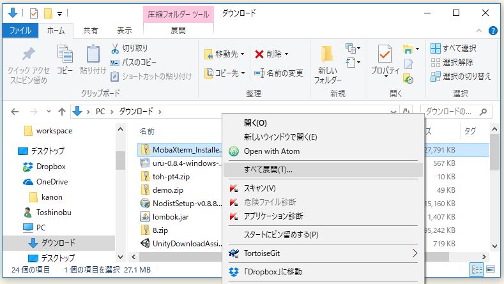Click the red Delete (削除) button
Viewport: 504px width, 284px height.
click(271, 54)
